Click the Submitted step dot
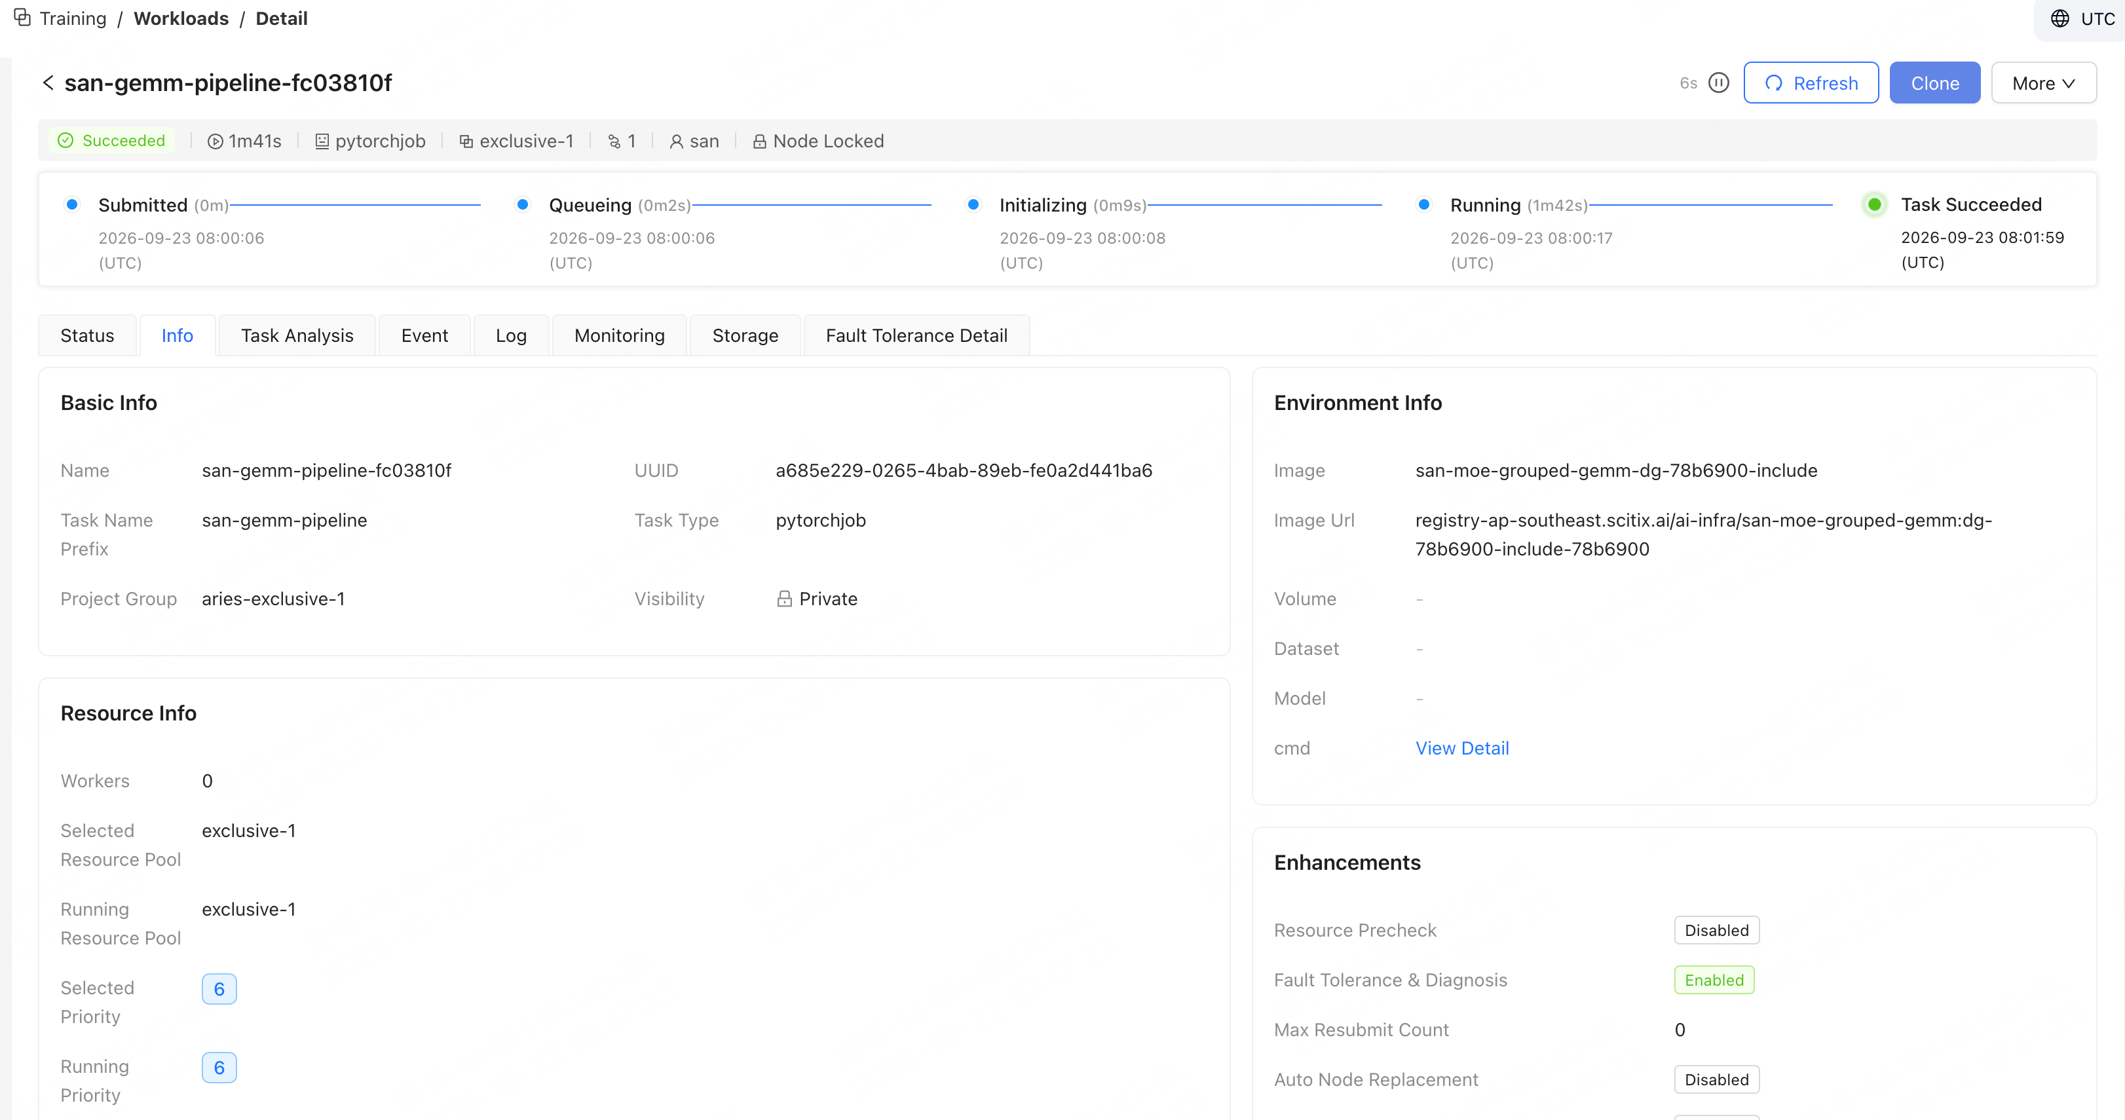This screenshot has height=1120, width=2125. pos(73,204)
